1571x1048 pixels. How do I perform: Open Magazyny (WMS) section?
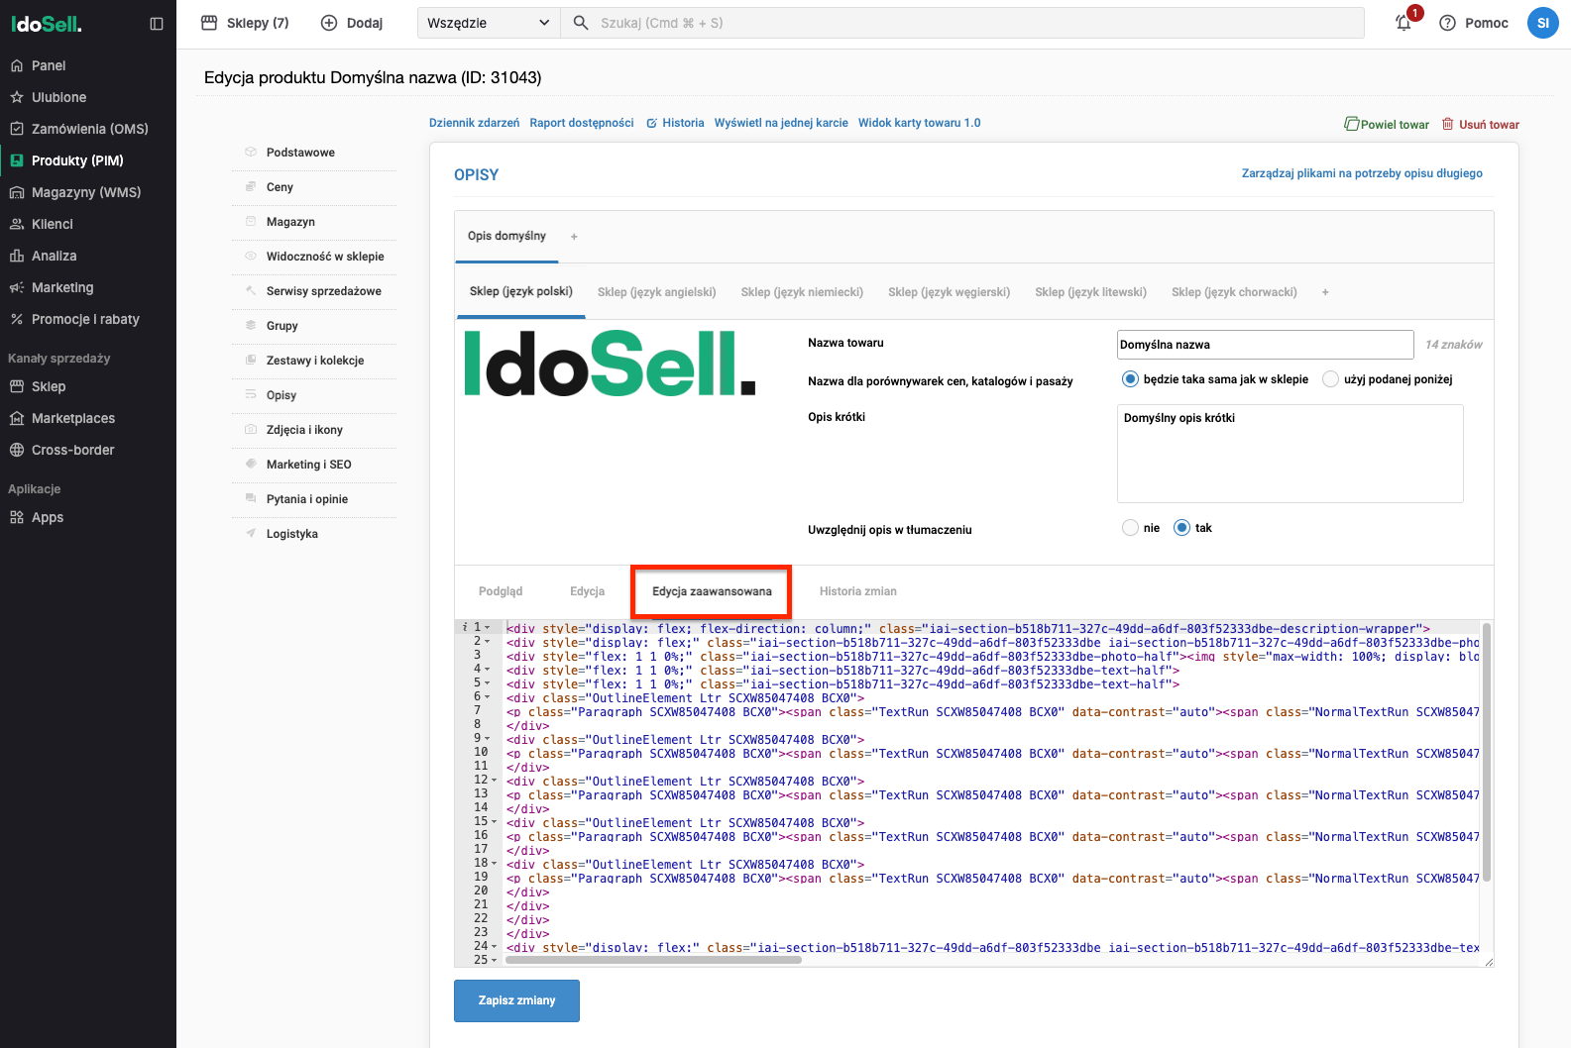tap(88, 192)
